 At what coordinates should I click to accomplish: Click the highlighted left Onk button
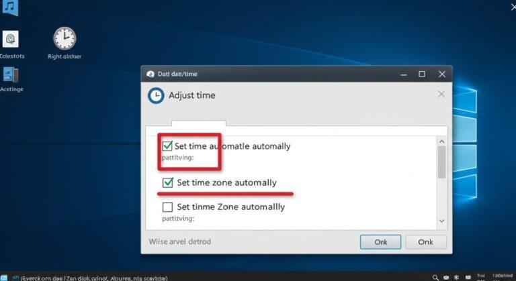(380, 242)
